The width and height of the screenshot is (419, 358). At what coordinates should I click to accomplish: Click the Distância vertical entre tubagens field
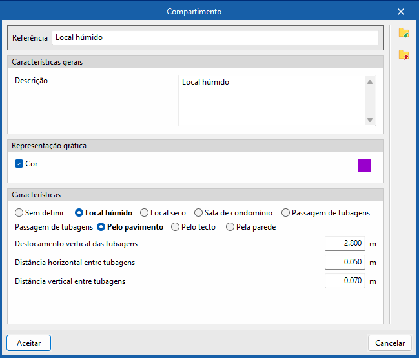click(345, 281)
